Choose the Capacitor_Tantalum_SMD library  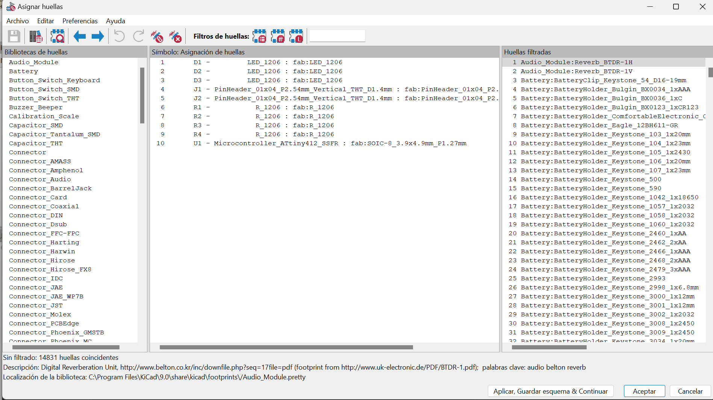pos(54,134)
